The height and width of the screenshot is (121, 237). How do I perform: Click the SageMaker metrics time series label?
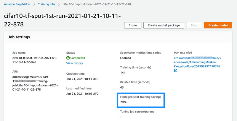coord(140,53)
